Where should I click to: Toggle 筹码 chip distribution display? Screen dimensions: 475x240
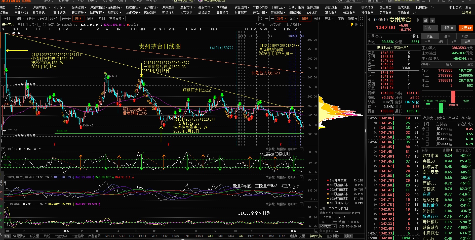(x=305, y=19)
